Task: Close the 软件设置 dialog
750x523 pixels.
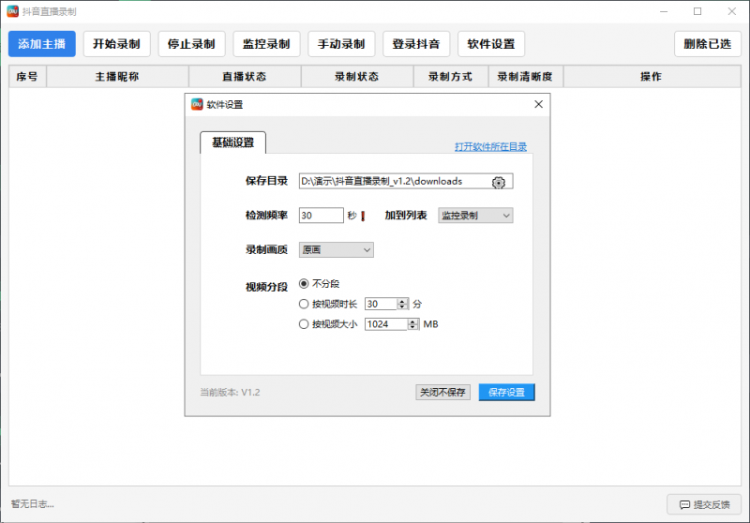Action: pos(538,104)
